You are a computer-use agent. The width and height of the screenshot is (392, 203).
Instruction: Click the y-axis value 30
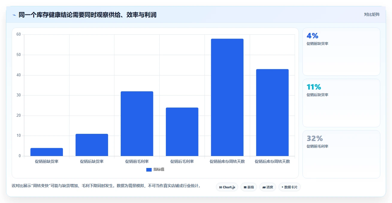[19, 95]
